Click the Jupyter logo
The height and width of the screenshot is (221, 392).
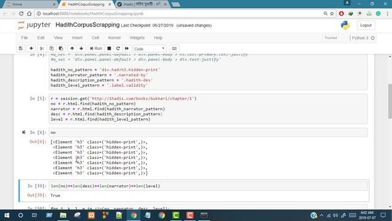34,25
